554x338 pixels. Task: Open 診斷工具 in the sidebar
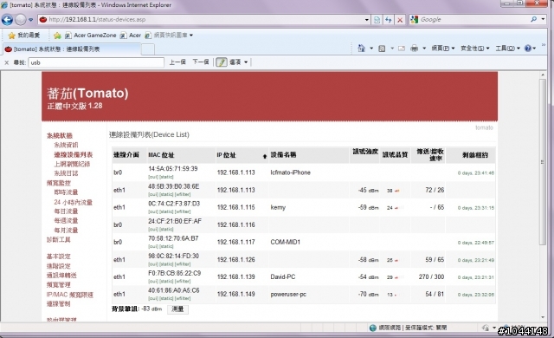[59, 240]
